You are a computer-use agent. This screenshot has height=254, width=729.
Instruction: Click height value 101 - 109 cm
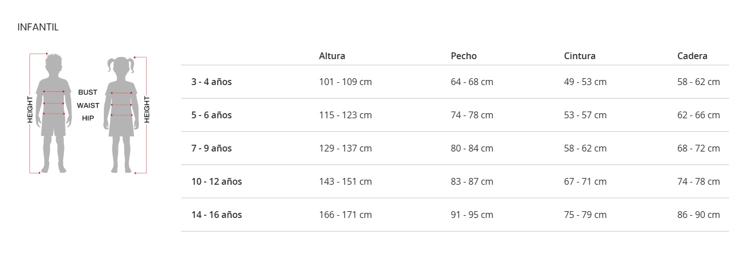(345, 82)
